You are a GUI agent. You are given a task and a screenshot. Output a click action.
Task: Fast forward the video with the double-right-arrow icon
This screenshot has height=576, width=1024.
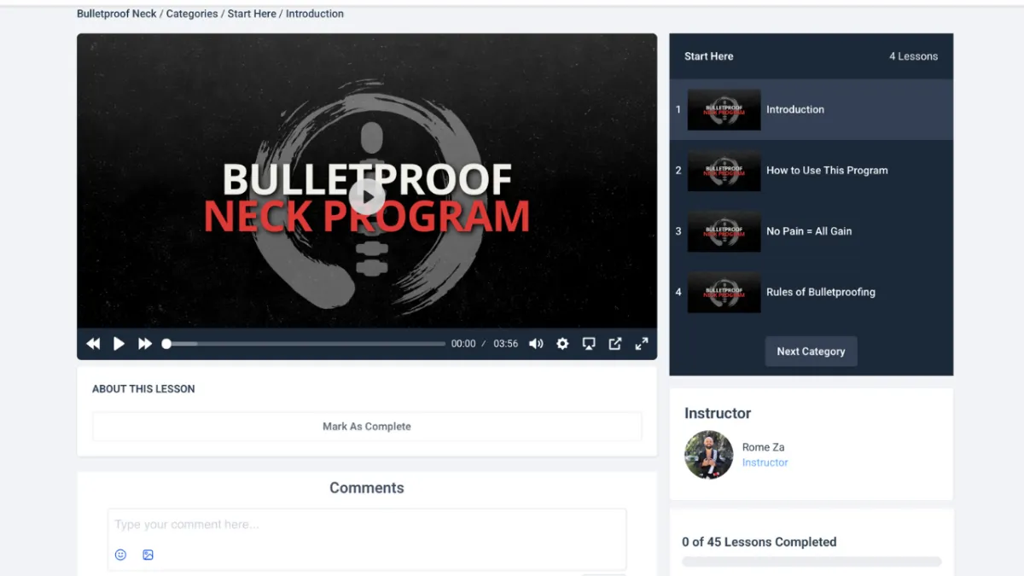click(145, 344)
